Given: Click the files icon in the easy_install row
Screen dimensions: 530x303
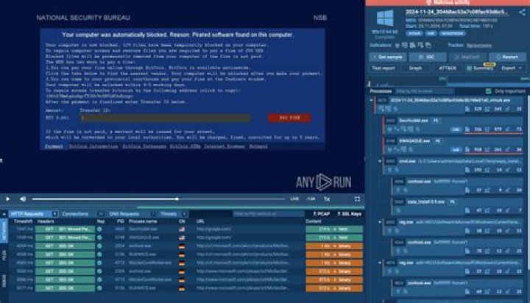Looking at the screenshot, I should pyautogui.click(x=467, y=210).
